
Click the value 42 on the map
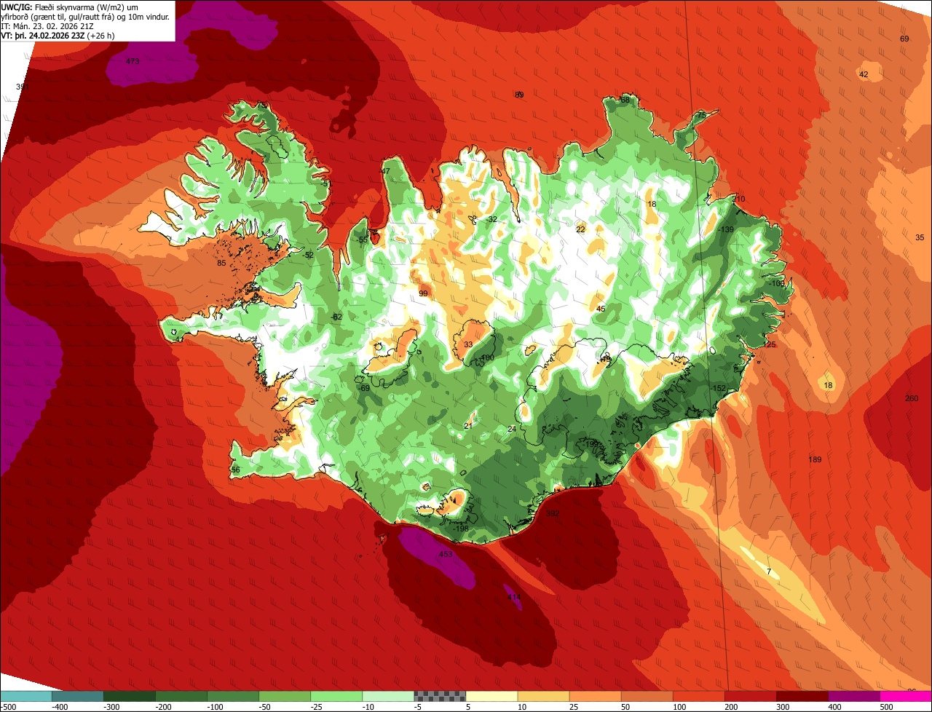864,74
